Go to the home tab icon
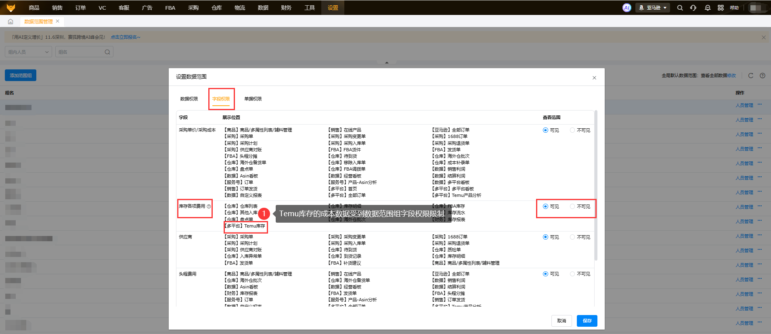Image resolution: width=771 pixels, height=334 pixels. (x=10, y=21)
